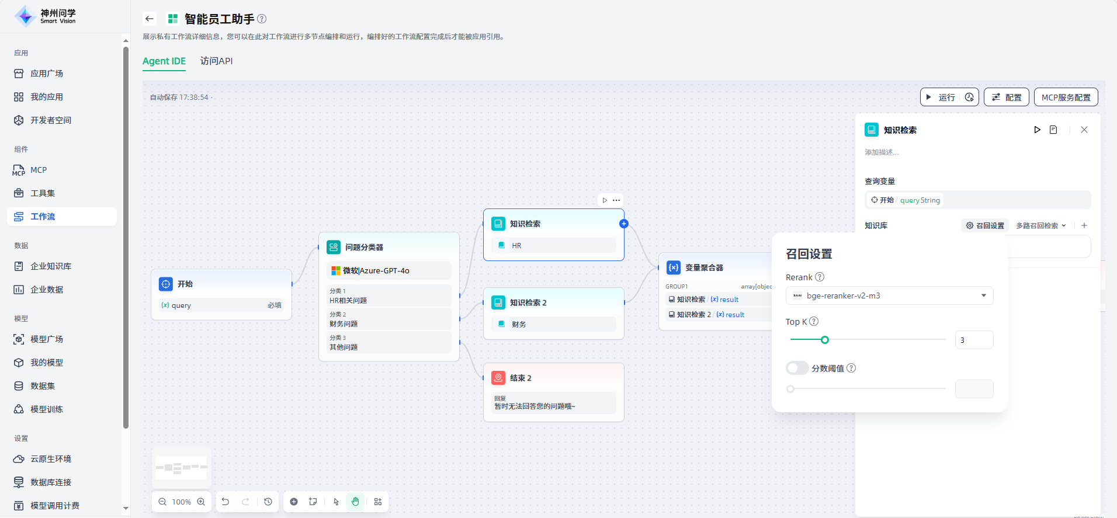
Task: Auto-arrange the workflow nodes
Action: (x=378, y=502)
